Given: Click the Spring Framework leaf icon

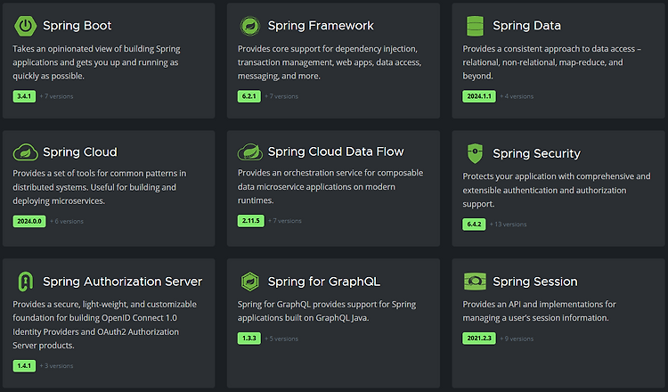Looking at the screenshot, I should click(250, 26).
